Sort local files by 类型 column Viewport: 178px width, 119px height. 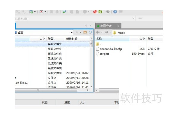point(56,39)
